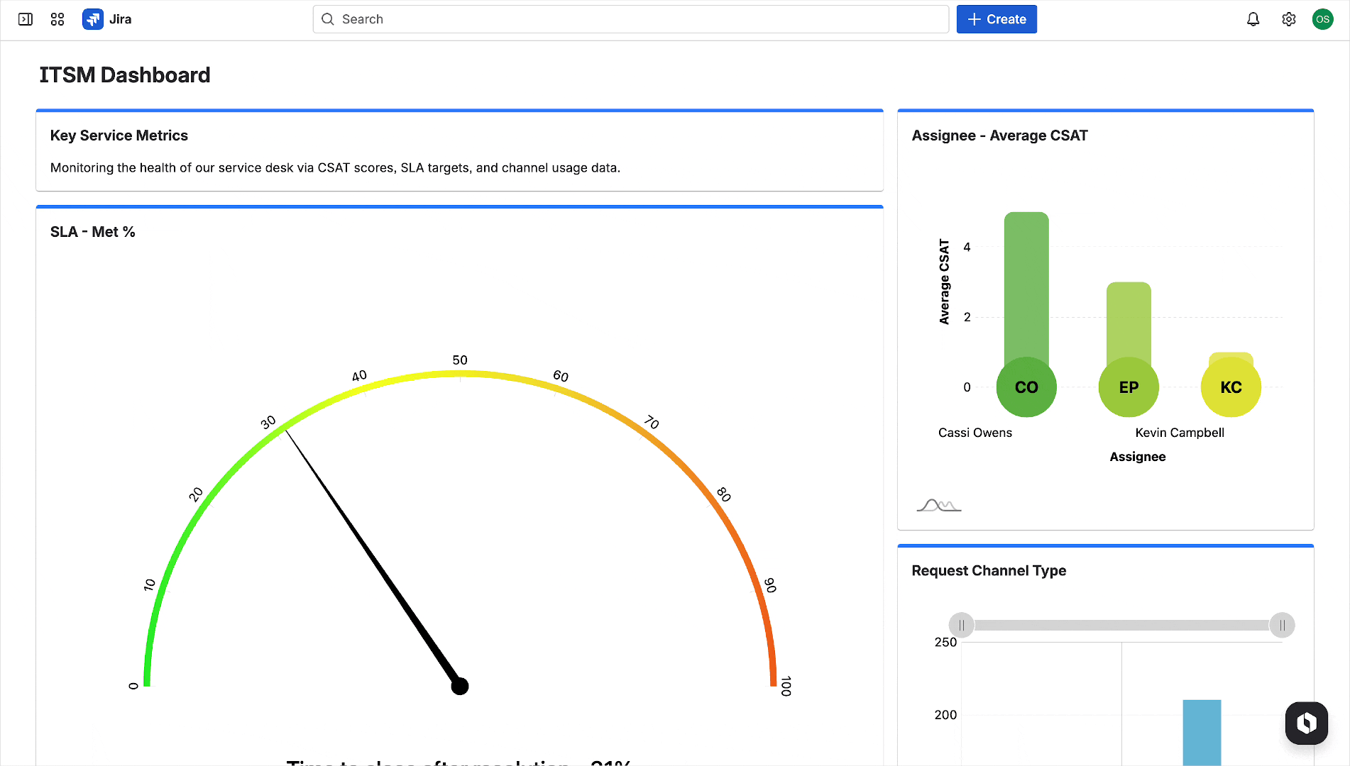Grab the right range slider handle
The width and height of the screenshot is (1350, 766).
point(1282,626)
